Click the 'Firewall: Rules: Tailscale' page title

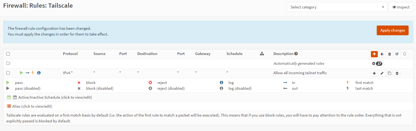pyautogui.click(x=38, y=6)
